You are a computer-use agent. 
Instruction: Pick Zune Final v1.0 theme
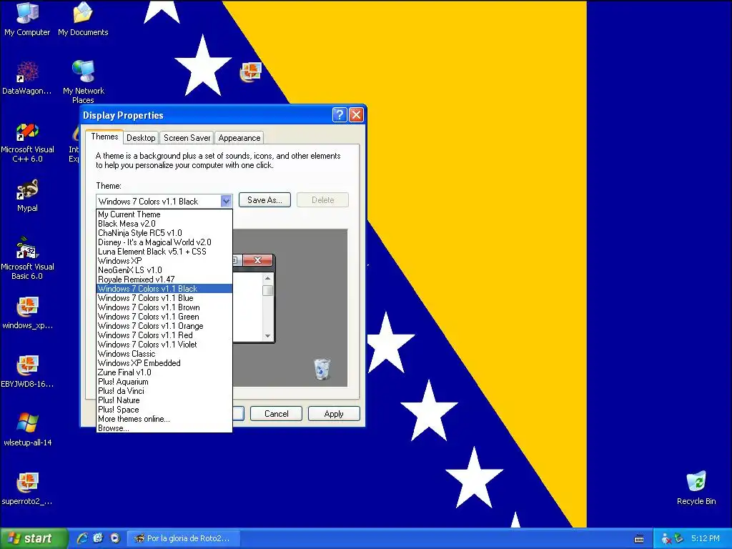[164, 372]
